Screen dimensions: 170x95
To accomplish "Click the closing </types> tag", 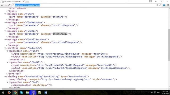I will coord(11,11).
